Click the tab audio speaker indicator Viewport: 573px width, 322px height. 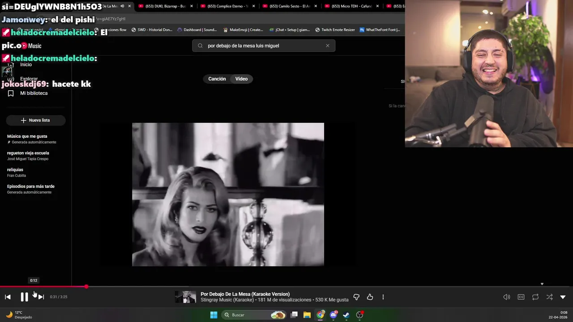tap(122, 6)
